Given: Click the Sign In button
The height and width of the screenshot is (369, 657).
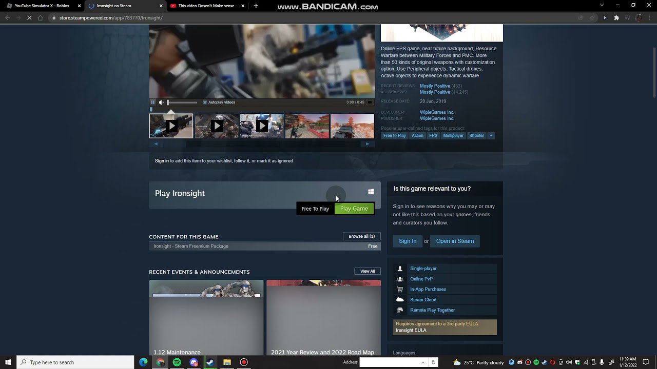Looking at the screenshot, I should (408, 241).
